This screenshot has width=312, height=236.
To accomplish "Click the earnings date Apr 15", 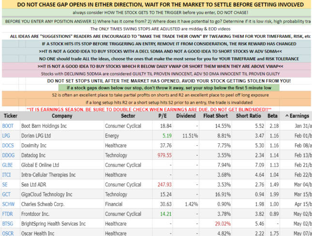I will (x=303, y=204).
